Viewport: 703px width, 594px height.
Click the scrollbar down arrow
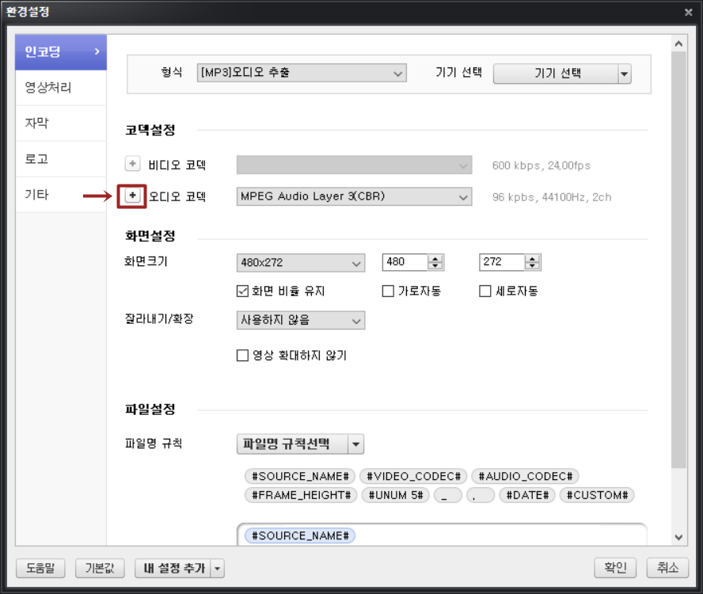coord(678,537)
